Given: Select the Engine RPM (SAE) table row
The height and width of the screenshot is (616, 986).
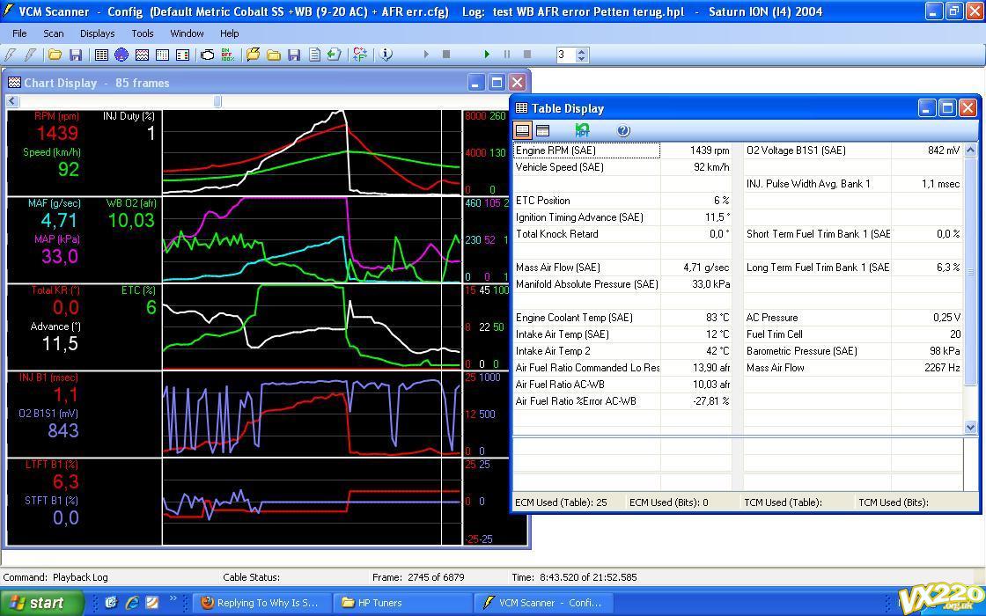Looking at the screenshot, I should tap(622, 150).
